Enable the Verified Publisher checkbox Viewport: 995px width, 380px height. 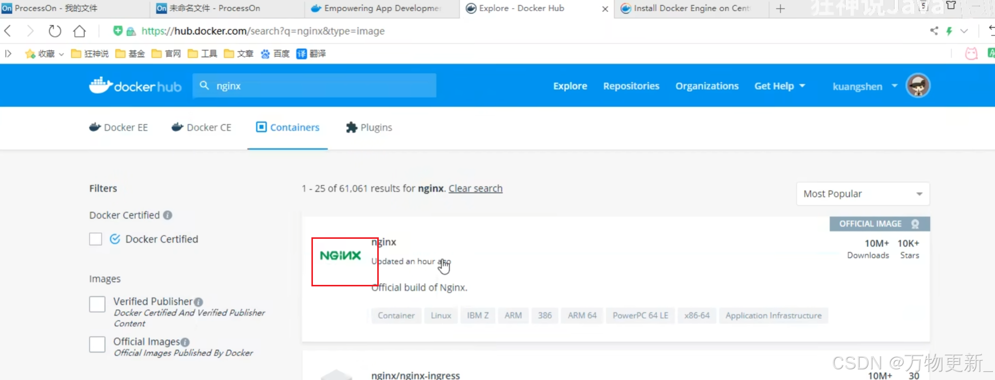point(97,304)
